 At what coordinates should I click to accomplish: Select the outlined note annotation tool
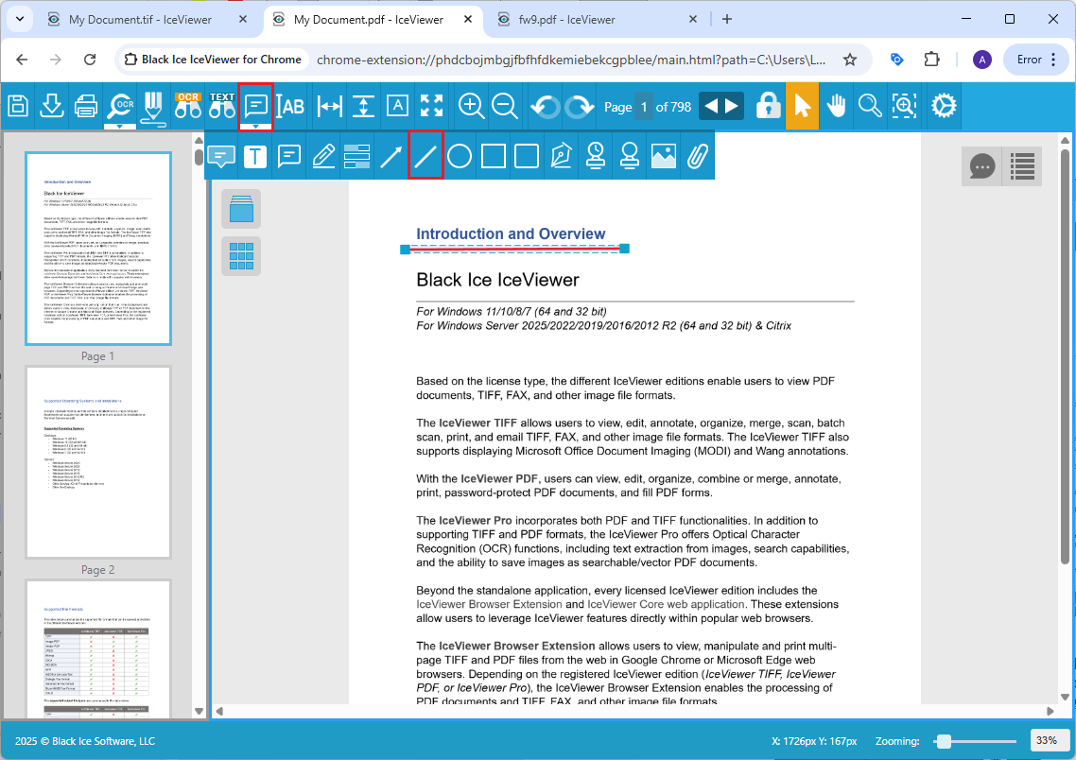coord(289,156)
